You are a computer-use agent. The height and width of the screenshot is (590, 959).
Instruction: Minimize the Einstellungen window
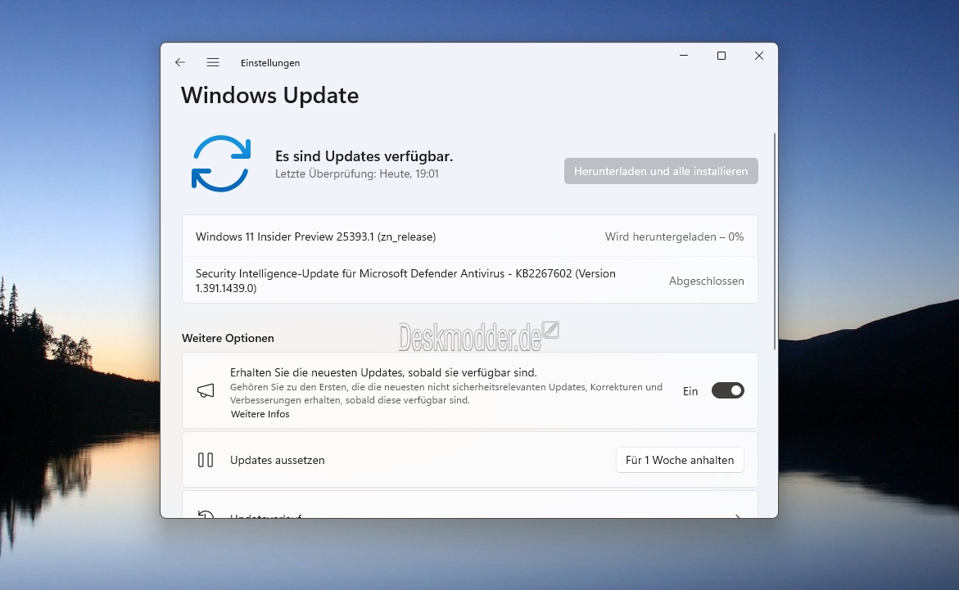tap(684, 56)
